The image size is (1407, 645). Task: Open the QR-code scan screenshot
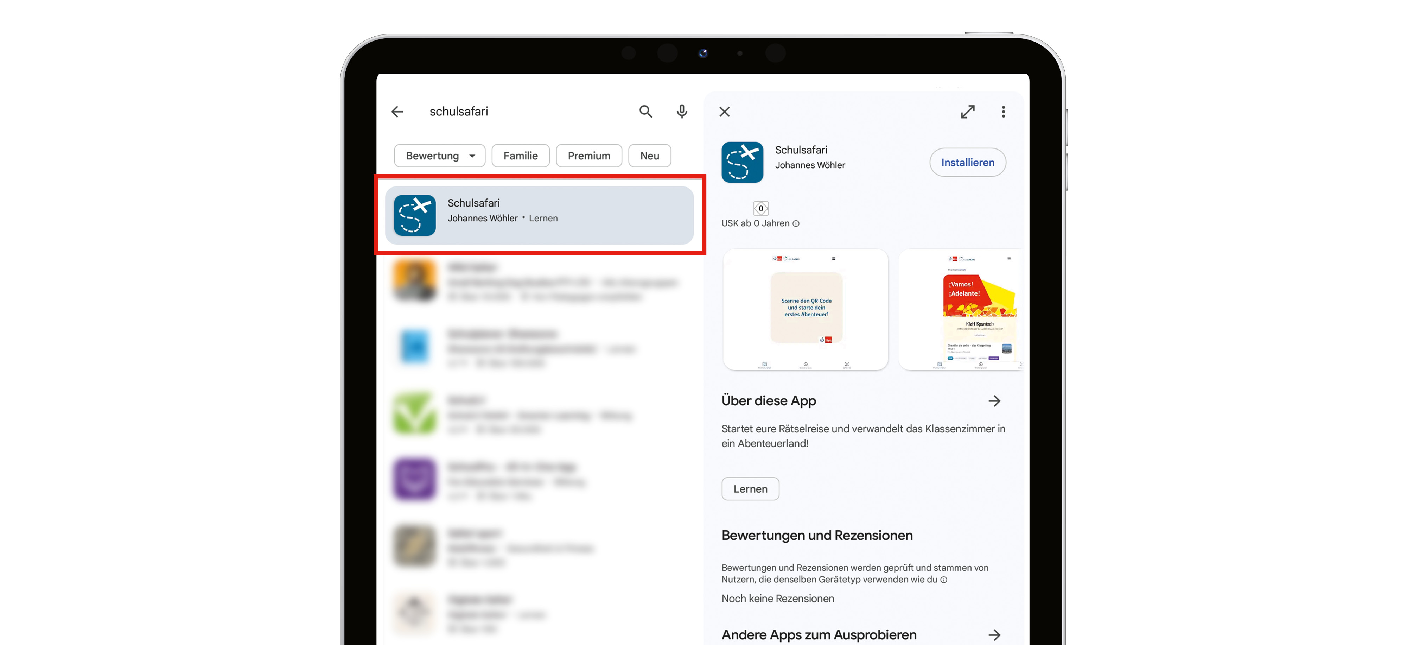[805, 309]
